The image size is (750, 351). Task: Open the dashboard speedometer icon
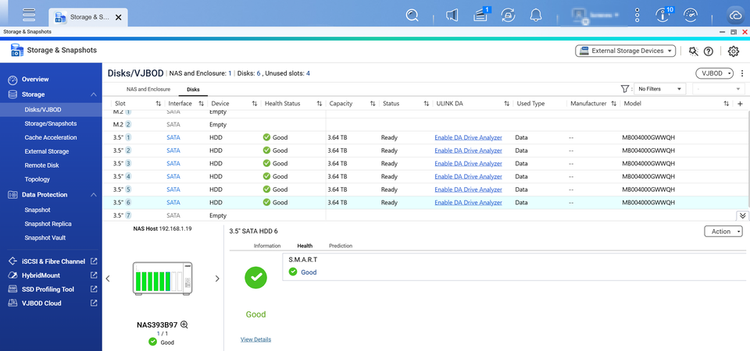coord(690,15)
